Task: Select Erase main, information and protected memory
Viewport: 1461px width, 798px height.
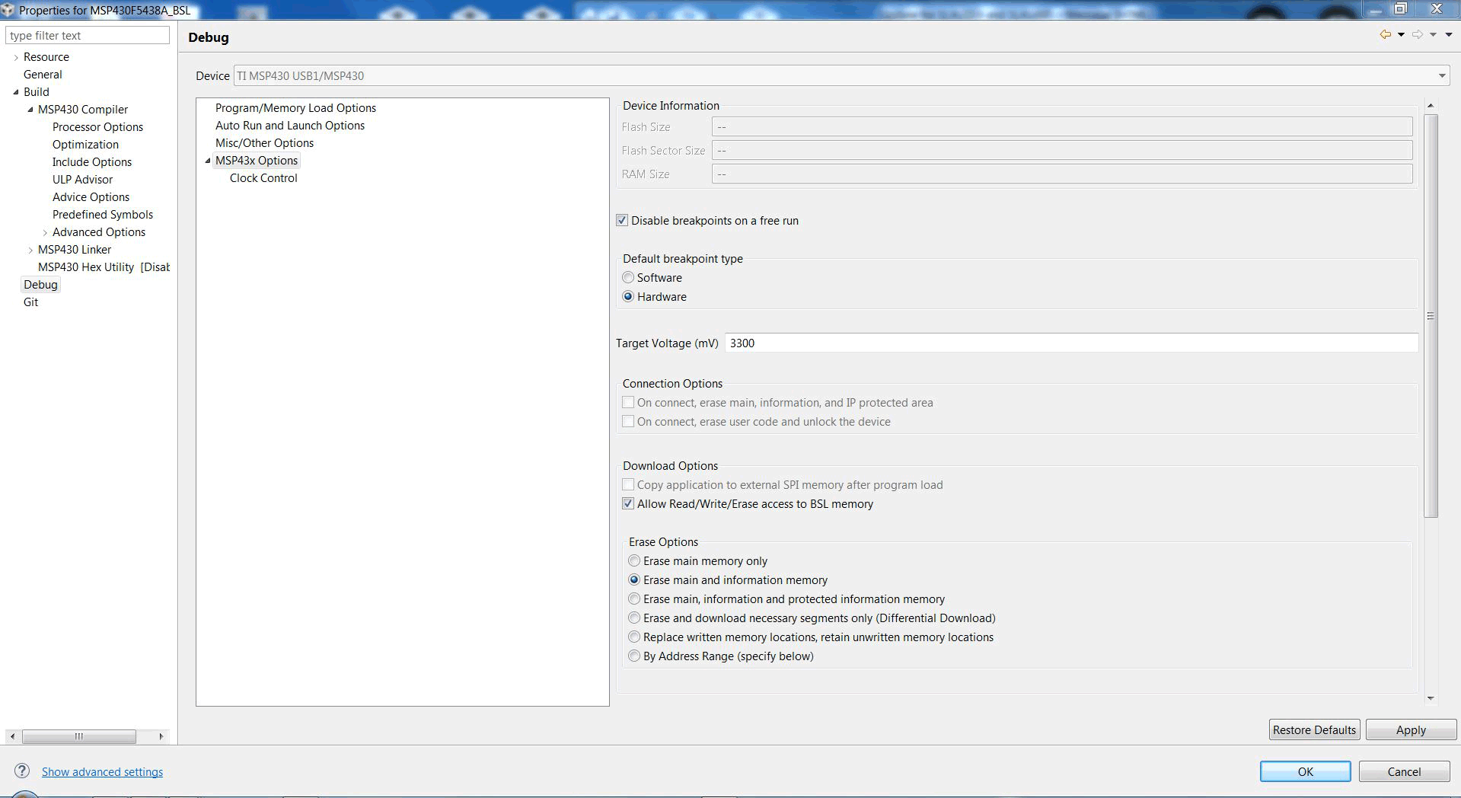Action: [634, 599]
